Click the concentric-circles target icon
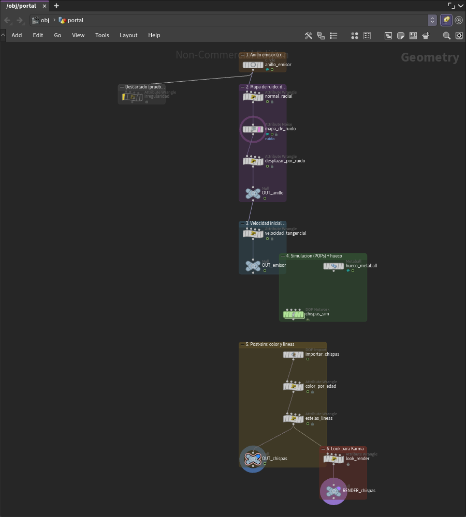Viewport: 466px width, 517px height. 459,20
